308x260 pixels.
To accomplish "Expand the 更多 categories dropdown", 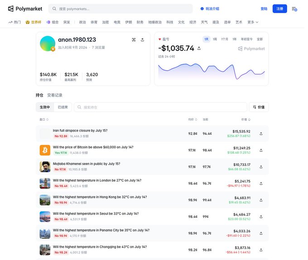I will (253, 22).
